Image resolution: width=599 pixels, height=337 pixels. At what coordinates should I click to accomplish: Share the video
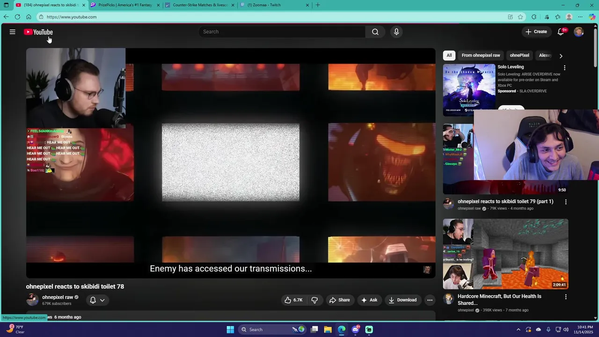click(339, 300)
